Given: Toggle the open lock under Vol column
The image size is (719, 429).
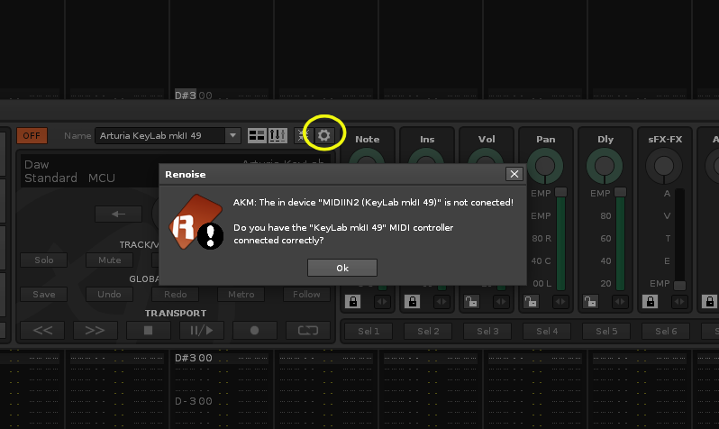Looking at the screenshot, I should (x=471, y=301).
